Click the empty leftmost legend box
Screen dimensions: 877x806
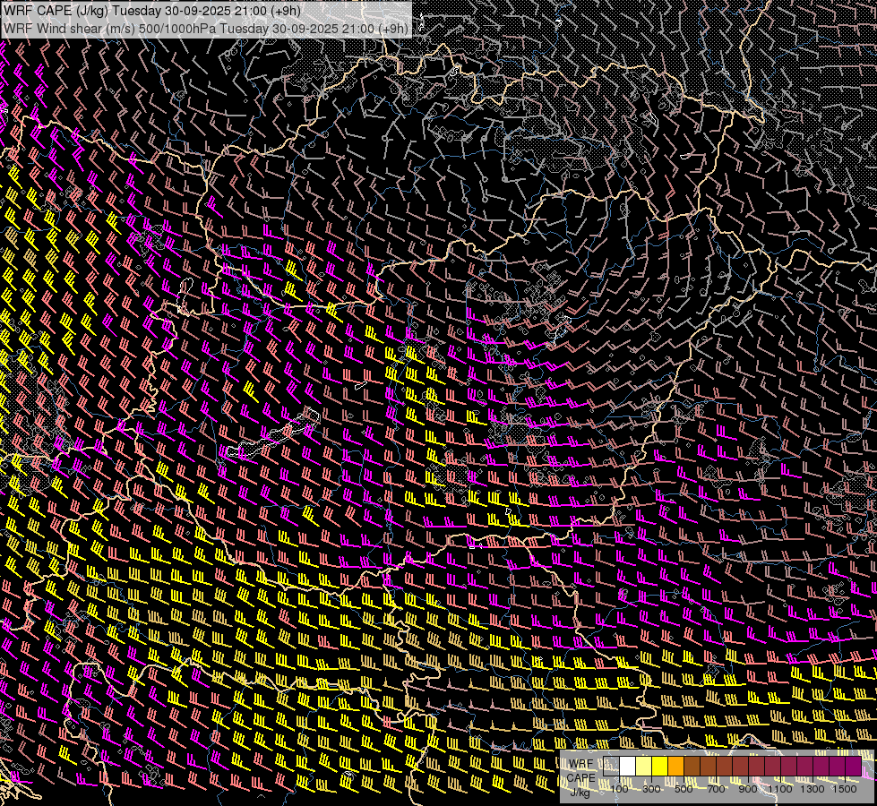(x=612, y=766)
